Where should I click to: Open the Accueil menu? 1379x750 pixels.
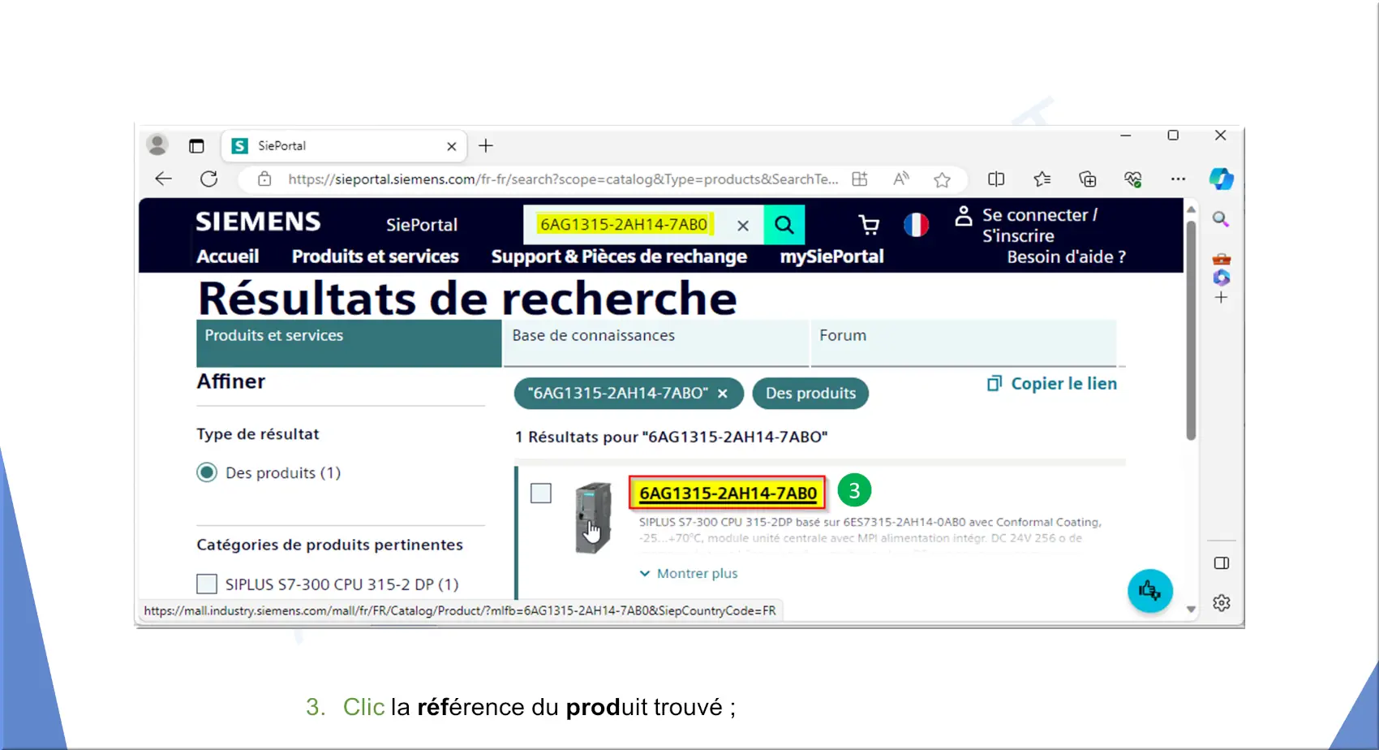click(x=228, y=256)
